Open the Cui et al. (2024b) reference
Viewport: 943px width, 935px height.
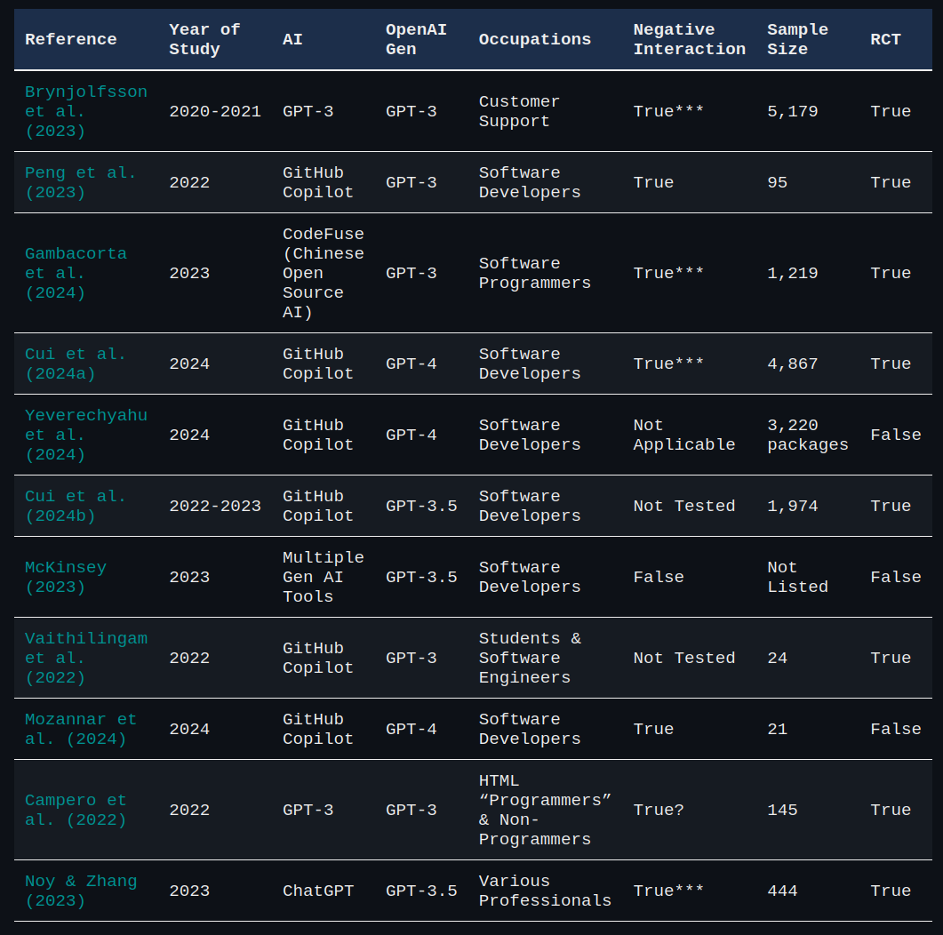pos(76,506)
